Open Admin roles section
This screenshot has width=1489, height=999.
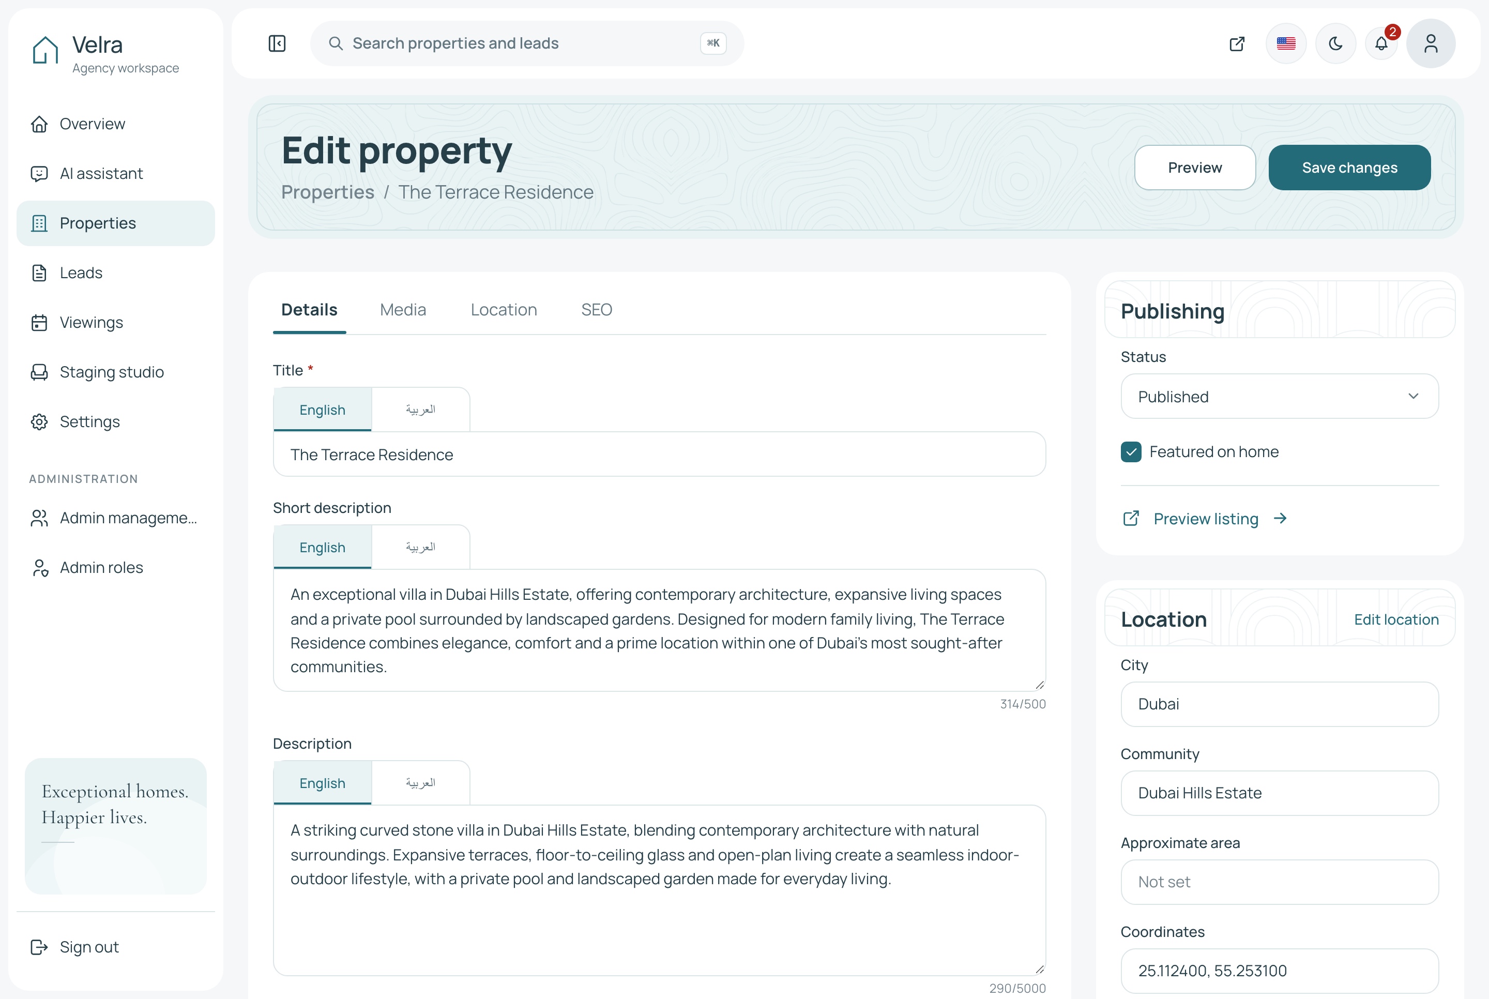tap(116, 568)
